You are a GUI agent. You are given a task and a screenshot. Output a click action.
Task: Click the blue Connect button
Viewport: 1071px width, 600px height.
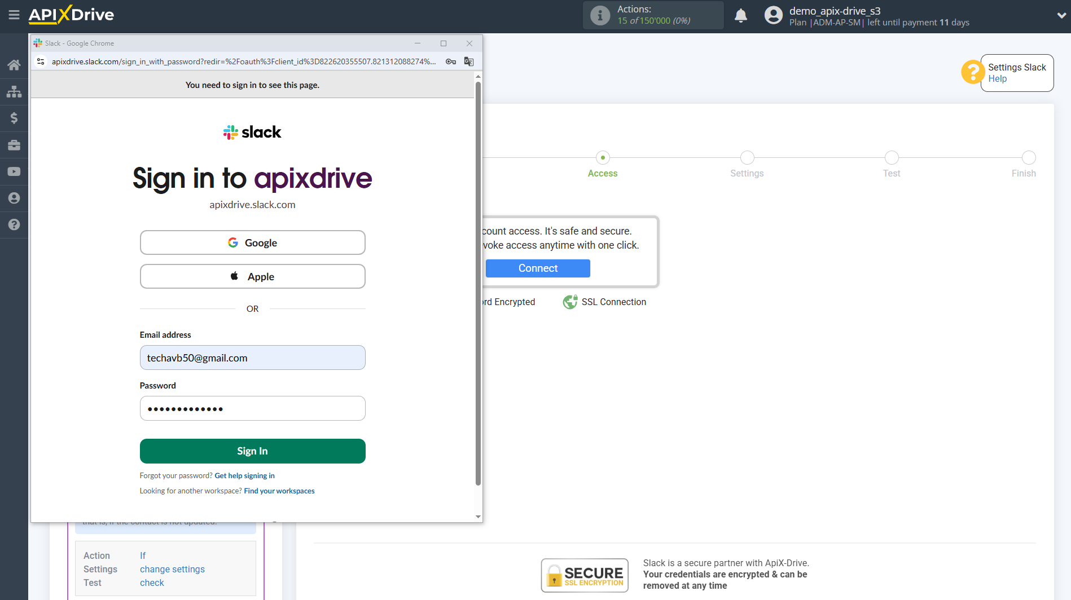coord(538,268)
